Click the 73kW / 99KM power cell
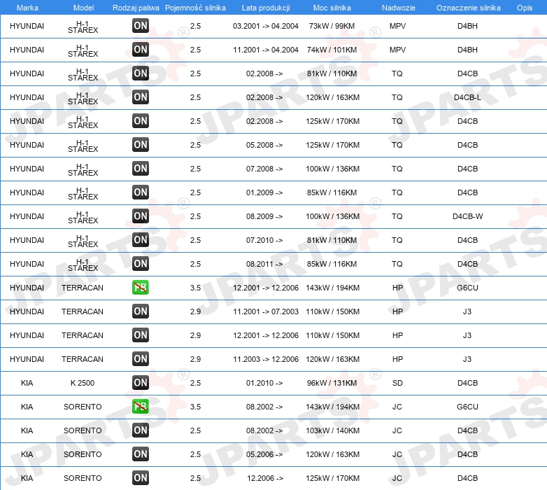This screenshot has width=547, height=490. pos(332,26)
